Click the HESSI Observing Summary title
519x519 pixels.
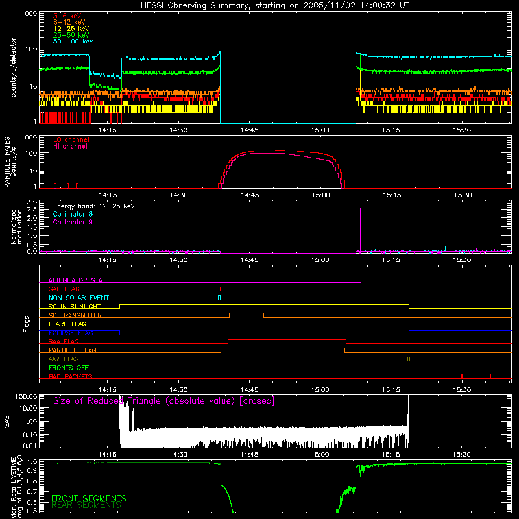pyautogui.click(x=275, y=6)
